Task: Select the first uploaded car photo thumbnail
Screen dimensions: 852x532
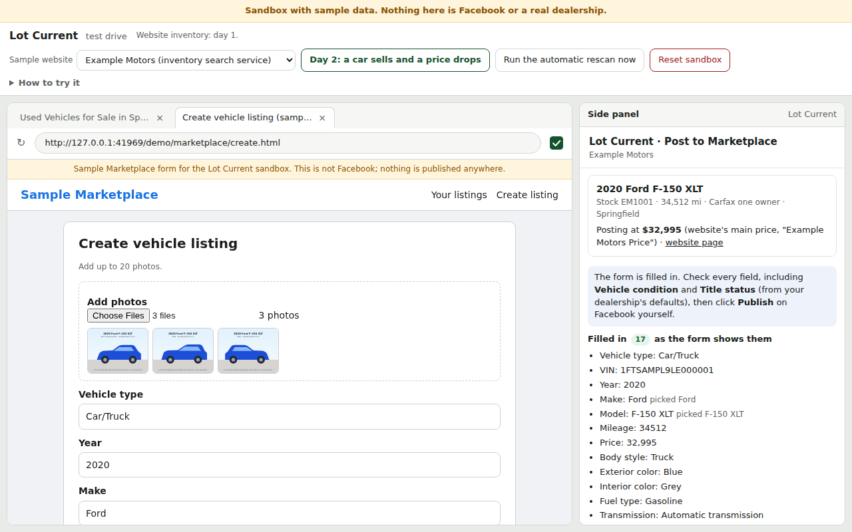Action: 118,350
